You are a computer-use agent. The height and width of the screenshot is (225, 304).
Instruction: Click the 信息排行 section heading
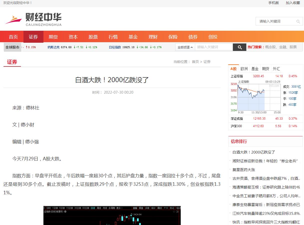point(239,141)
